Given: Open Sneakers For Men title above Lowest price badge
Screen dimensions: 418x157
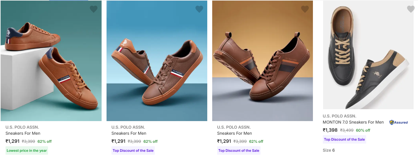Looking at the screenshot, I should (x=23, y=134).
